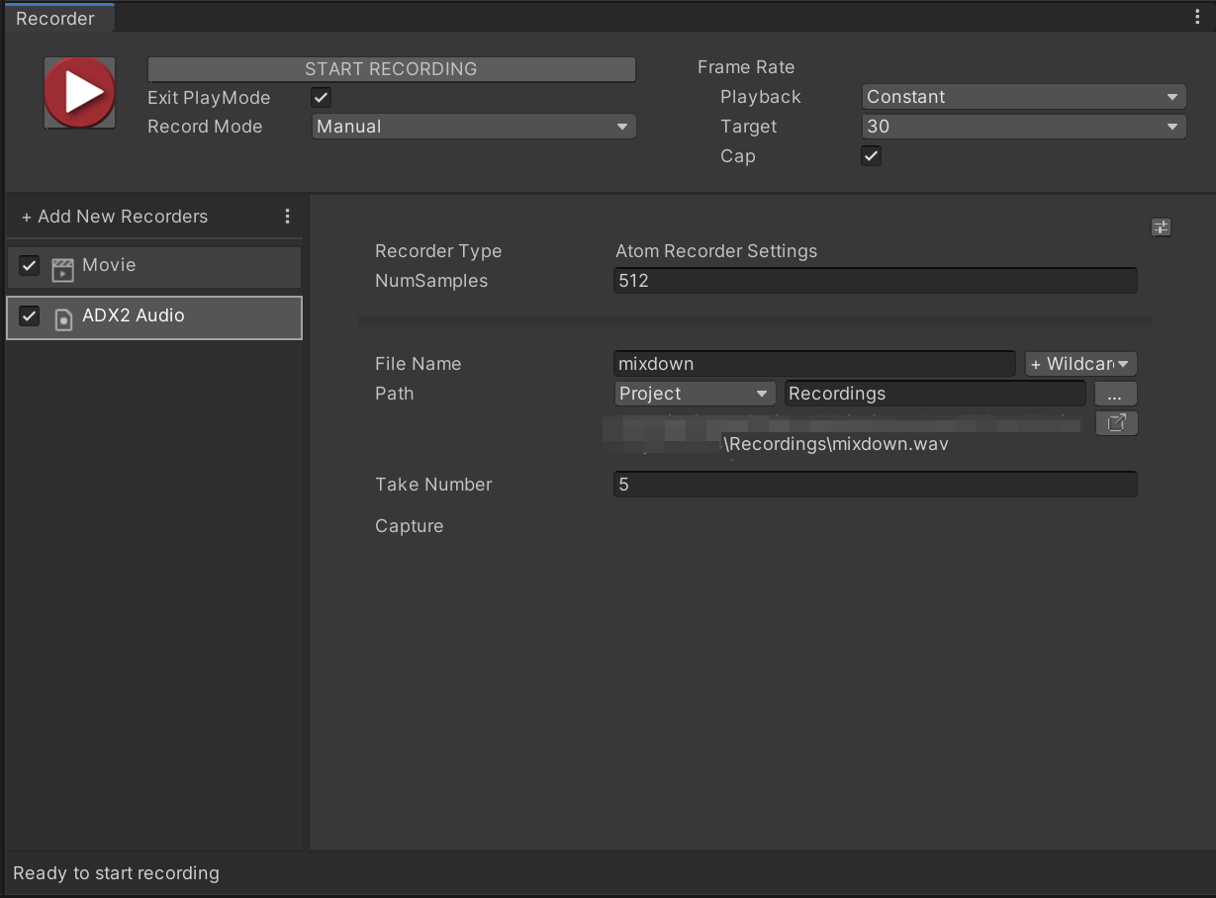Viewport: 1216px width, 898px height.
Task: Click Add New Recorders
Action: [x=115, y=216]
